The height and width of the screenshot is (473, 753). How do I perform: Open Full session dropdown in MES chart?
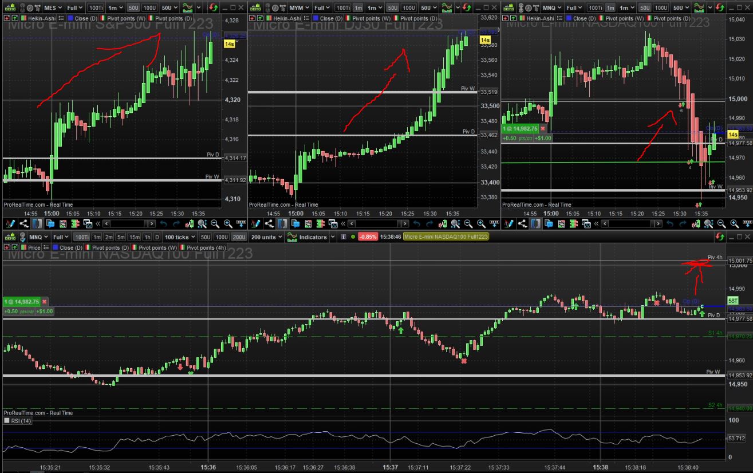pos(76,7)
